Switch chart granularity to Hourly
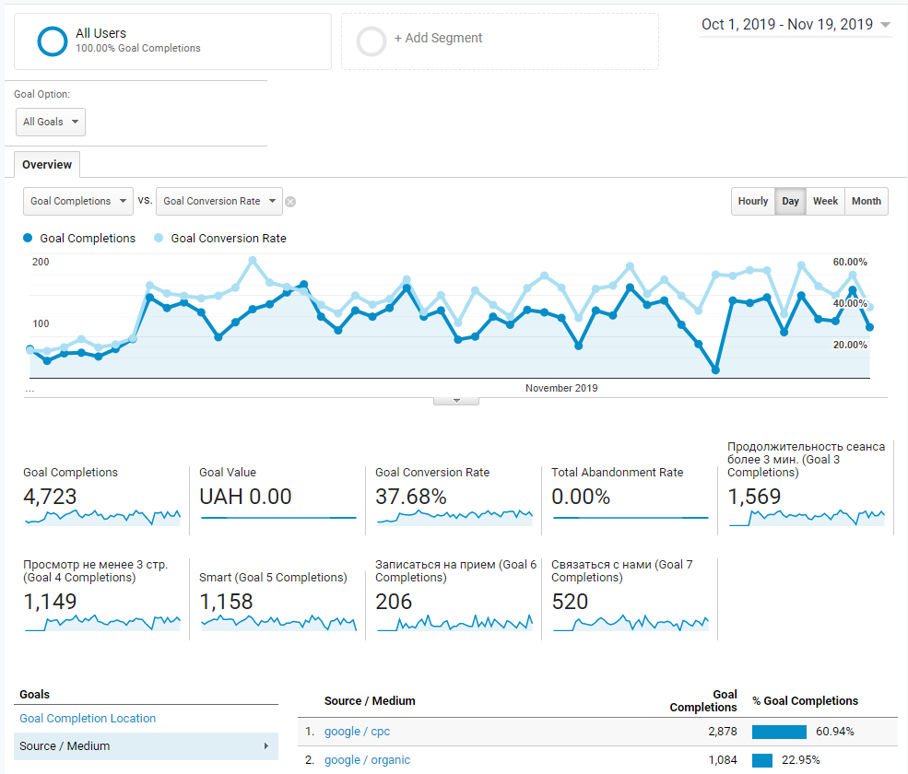The width and height of the screenshot is (908, 774). [x=753, y=201]
